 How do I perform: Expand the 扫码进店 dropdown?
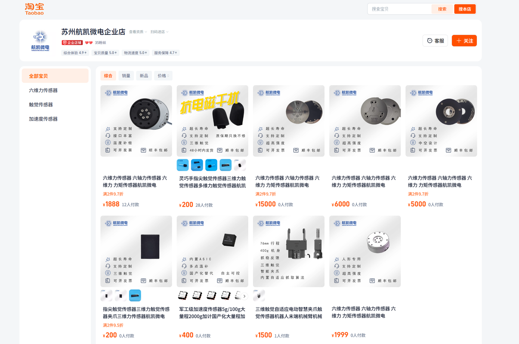(x=159, y=32)
